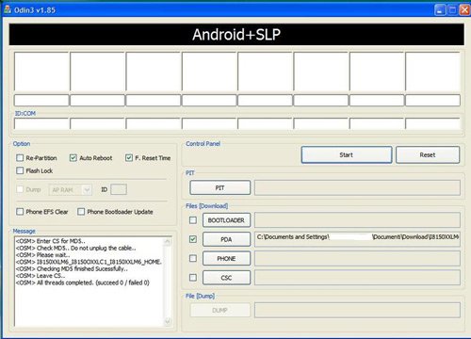This screenshot has height=339, width=471.
Task: Check the box beside CSC button
Action: (193, 278)
